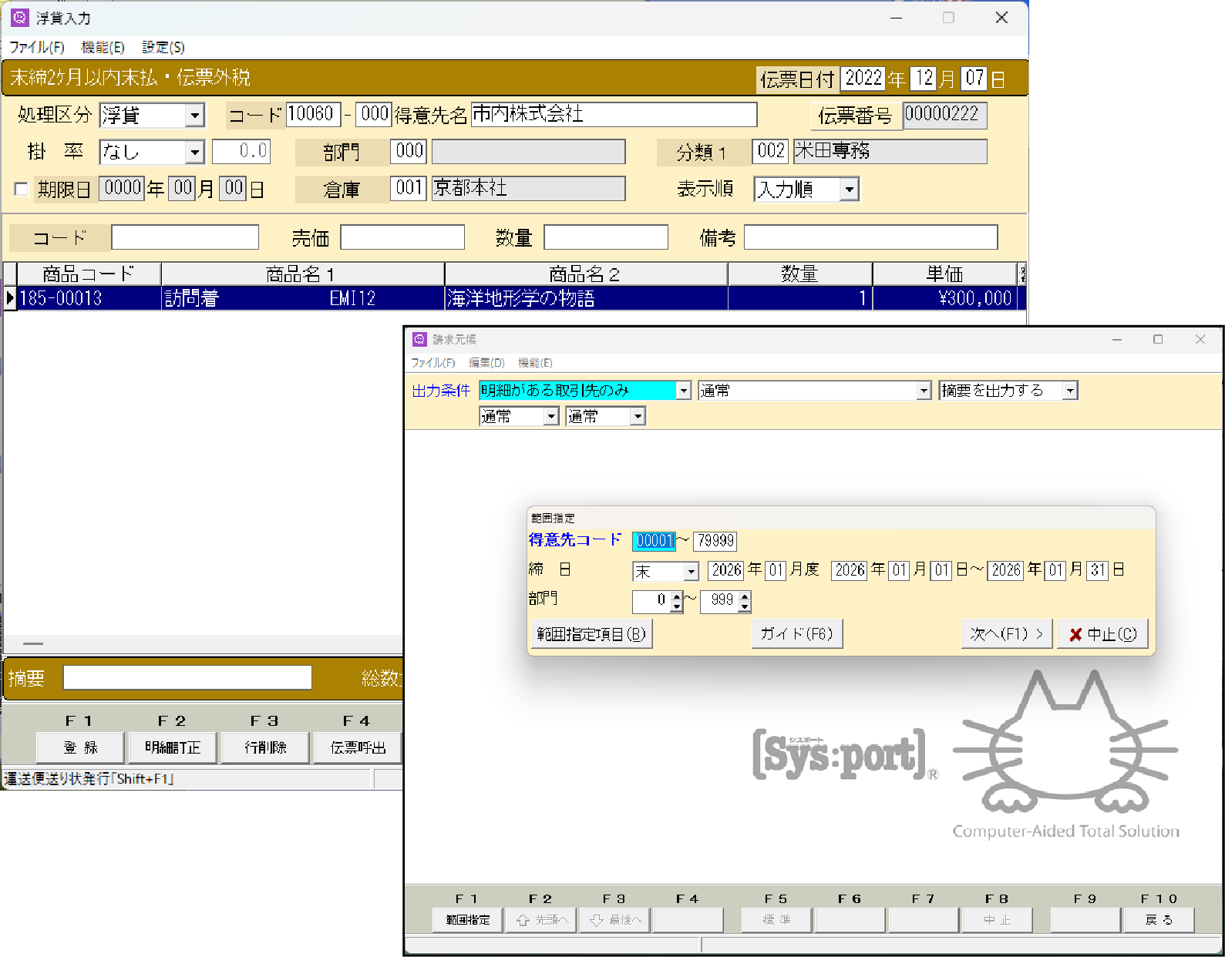Open 編集(D) menu in 請求元帳 window
Screen dimensions: 1225x957
pyautogui.click(x=486, y=362)
